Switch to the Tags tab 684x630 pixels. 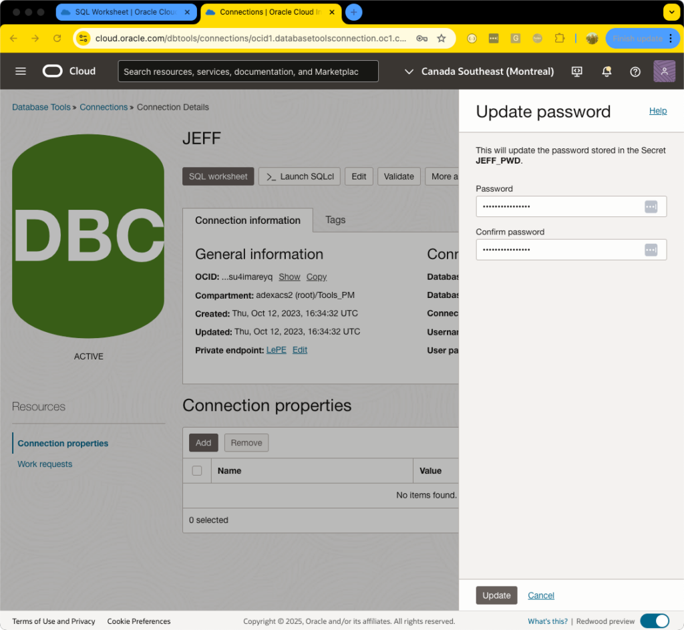(335, 220)
